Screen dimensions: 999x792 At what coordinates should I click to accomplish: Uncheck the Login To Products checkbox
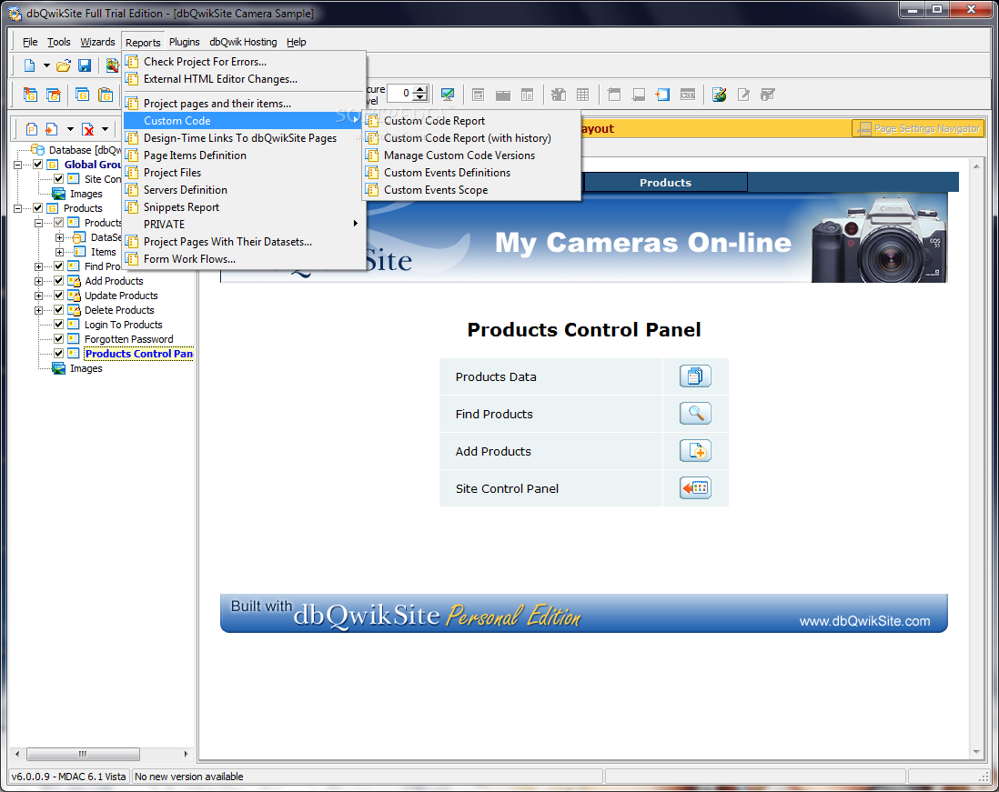coord(58,325)
